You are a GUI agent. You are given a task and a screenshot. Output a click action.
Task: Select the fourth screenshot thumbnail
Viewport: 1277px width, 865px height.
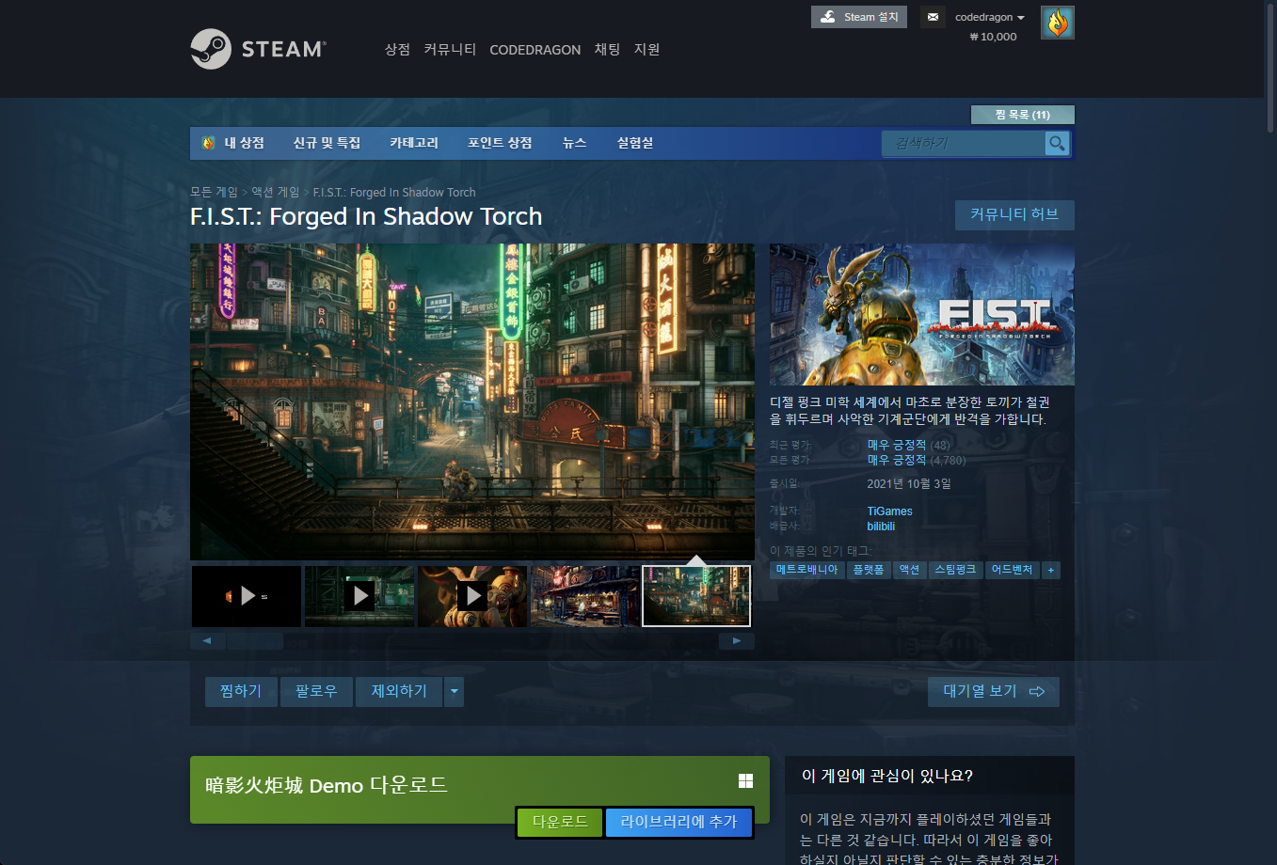pyautogui.click(x=585, y=596)
